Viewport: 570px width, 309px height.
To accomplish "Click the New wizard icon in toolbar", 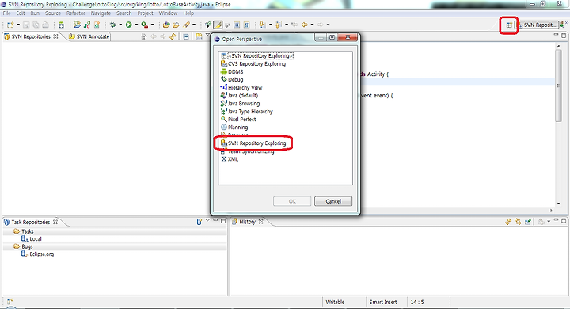I will [x=10, y=25].
